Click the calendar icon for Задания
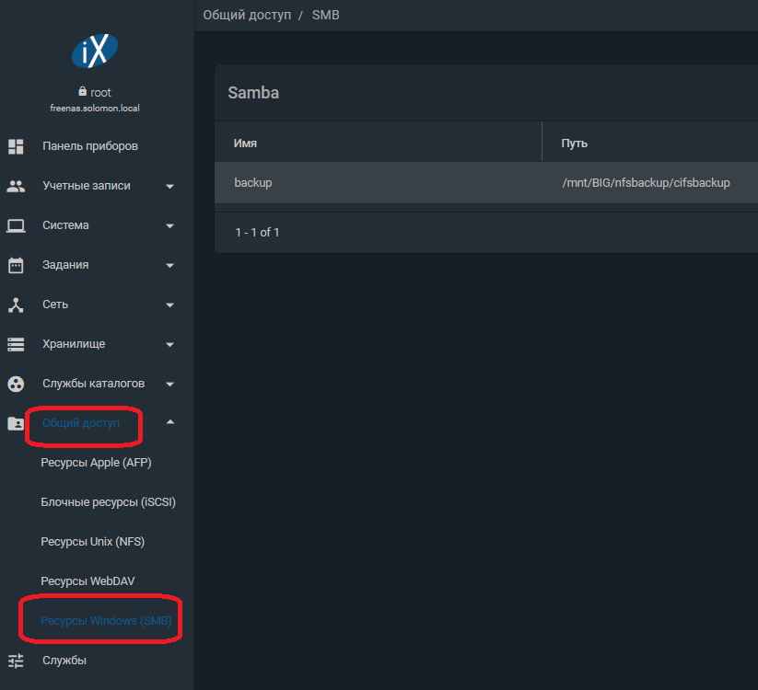Viewport: 758px width, 690px height. click(x=16, y=265)
